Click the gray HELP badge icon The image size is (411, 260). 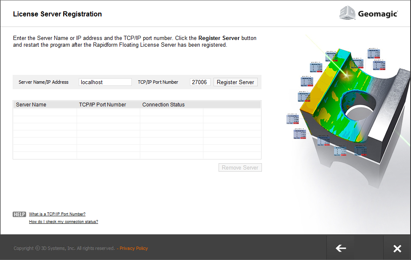[x=19, y=214]
